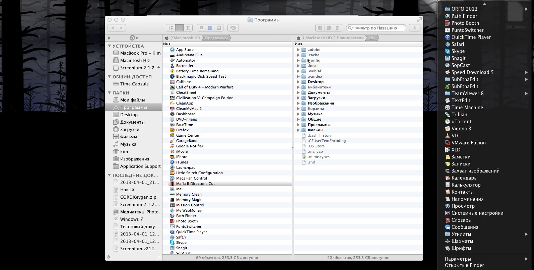Collapse the ОБЩИЙ ДОСТУП sidebar section
The width and height of the screenshot is (534, 270).
click(109, 77)
